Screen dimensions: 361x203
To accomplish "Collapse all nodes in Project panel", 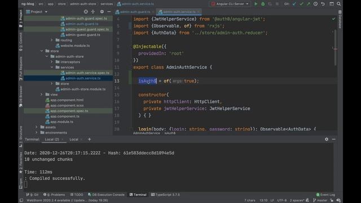I will [93, 12].
